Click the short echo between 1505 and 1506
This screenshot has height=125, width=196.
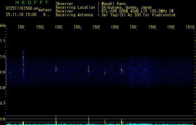[x=105, y=73]
